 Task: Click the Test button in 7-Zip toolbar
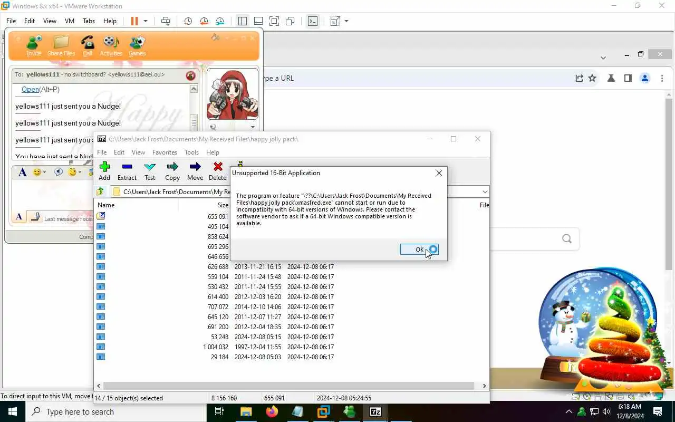point(150,171)
